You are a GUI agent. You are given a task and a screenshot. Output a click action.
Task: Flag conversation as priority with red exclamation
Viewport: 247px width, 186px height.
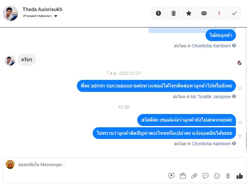click(x=219, y=13)
